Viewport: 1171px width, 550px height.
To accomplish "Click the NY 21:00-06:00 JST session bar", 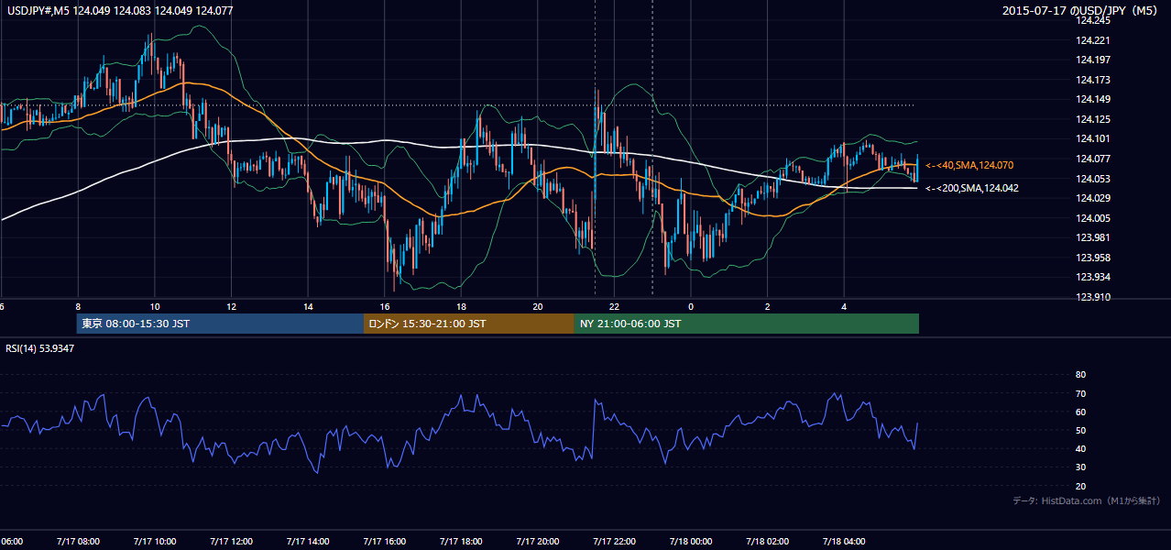I will pyautogui.click(x=746, y=324).
